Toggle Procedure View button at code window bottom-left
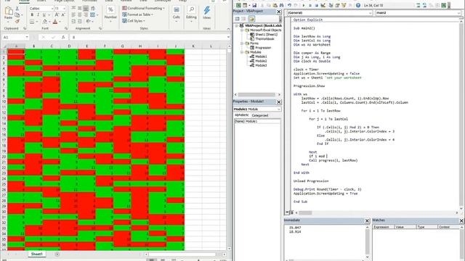Image resolution: width=465 pixels, height=261 pixels. (287, 212)
